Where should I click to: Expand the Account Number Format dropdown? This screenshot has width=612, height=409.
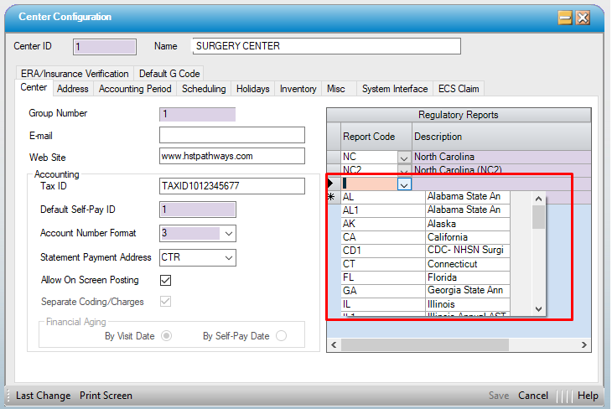pos(229,233)
